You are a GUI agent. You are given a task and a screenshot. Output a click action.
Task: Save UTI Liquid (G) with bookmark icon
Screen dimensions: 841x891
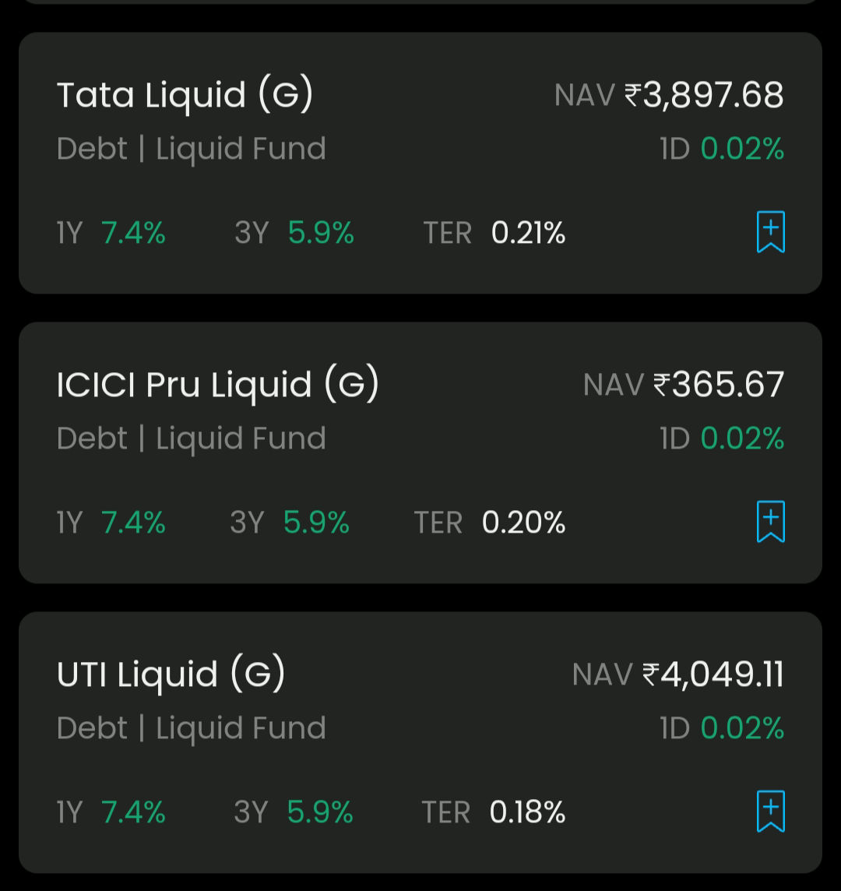point(771,812)
